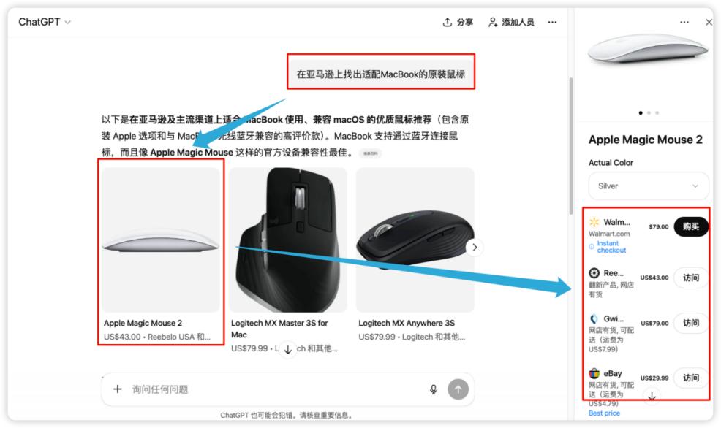Viewport: 721px width, 428px height.
Task: Select the Apple Magic Mouse 2 product card
Action: tap(161, 255)
